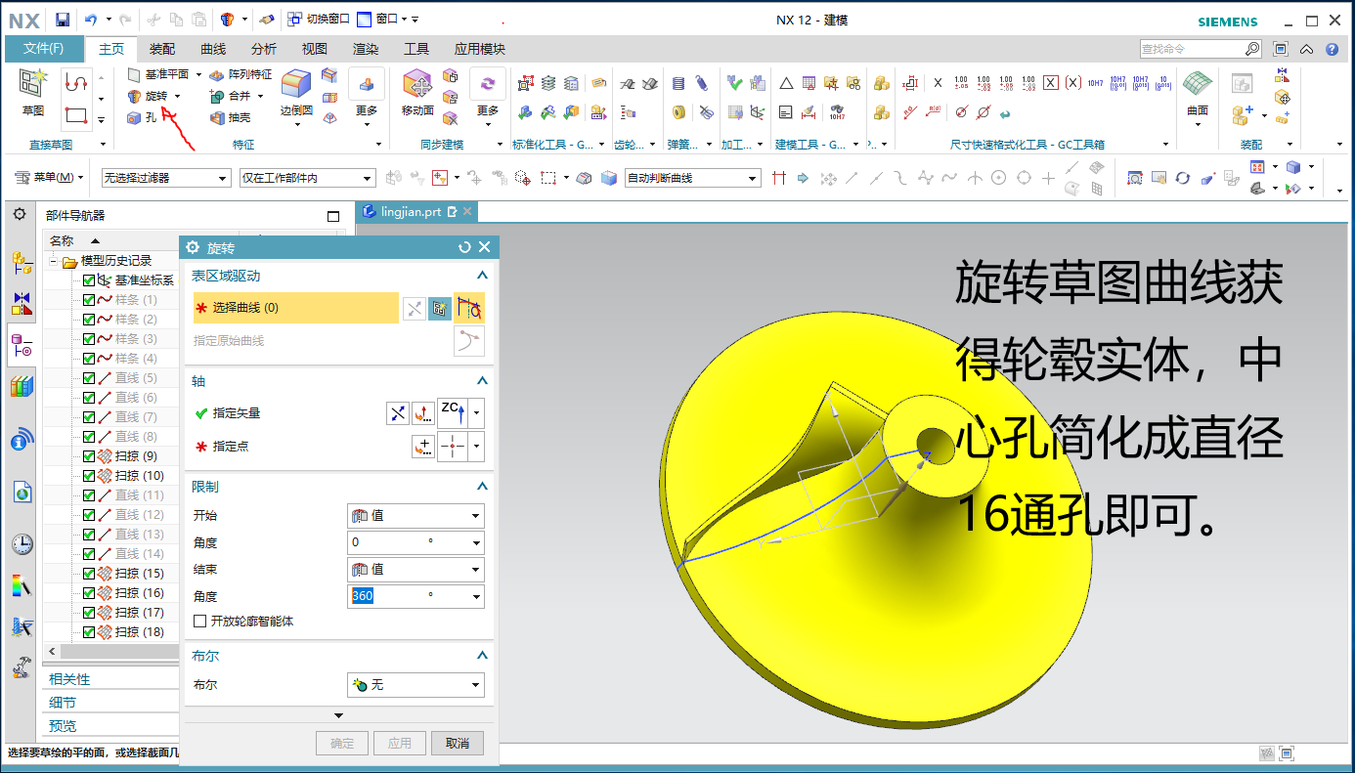1355x773 pixels.
Task: Collapse the 模型历史记录 tree node
Action: 55,261
